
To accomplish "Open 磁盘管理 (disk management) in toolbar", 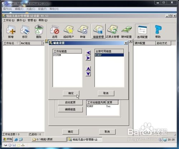I will point(98,31).
